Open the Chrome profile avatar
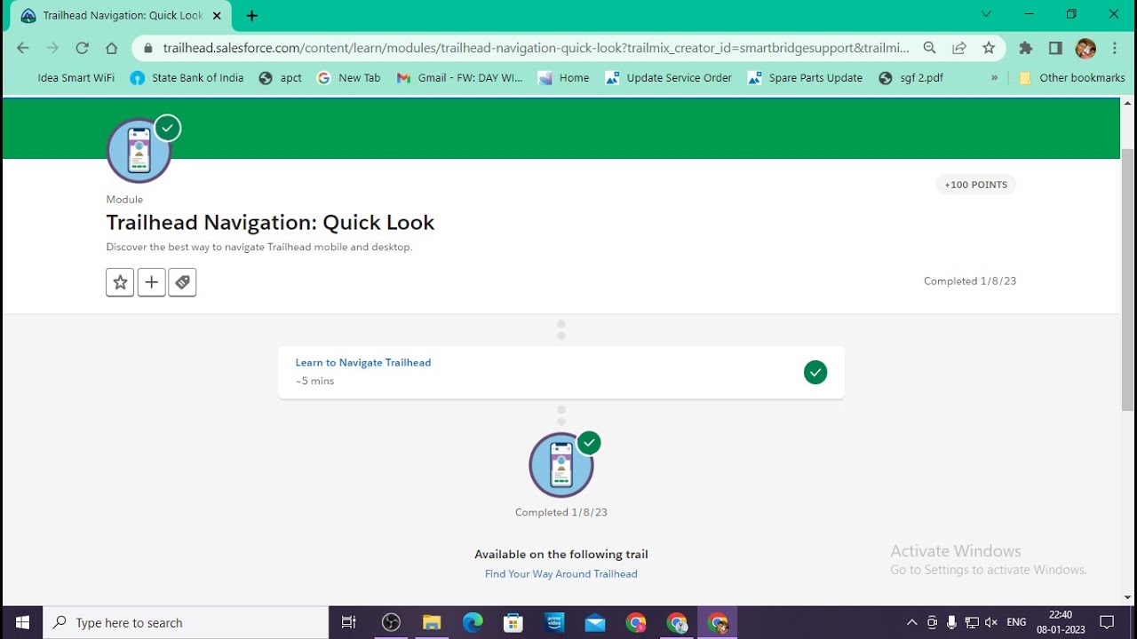 (x=1085, y=48)
